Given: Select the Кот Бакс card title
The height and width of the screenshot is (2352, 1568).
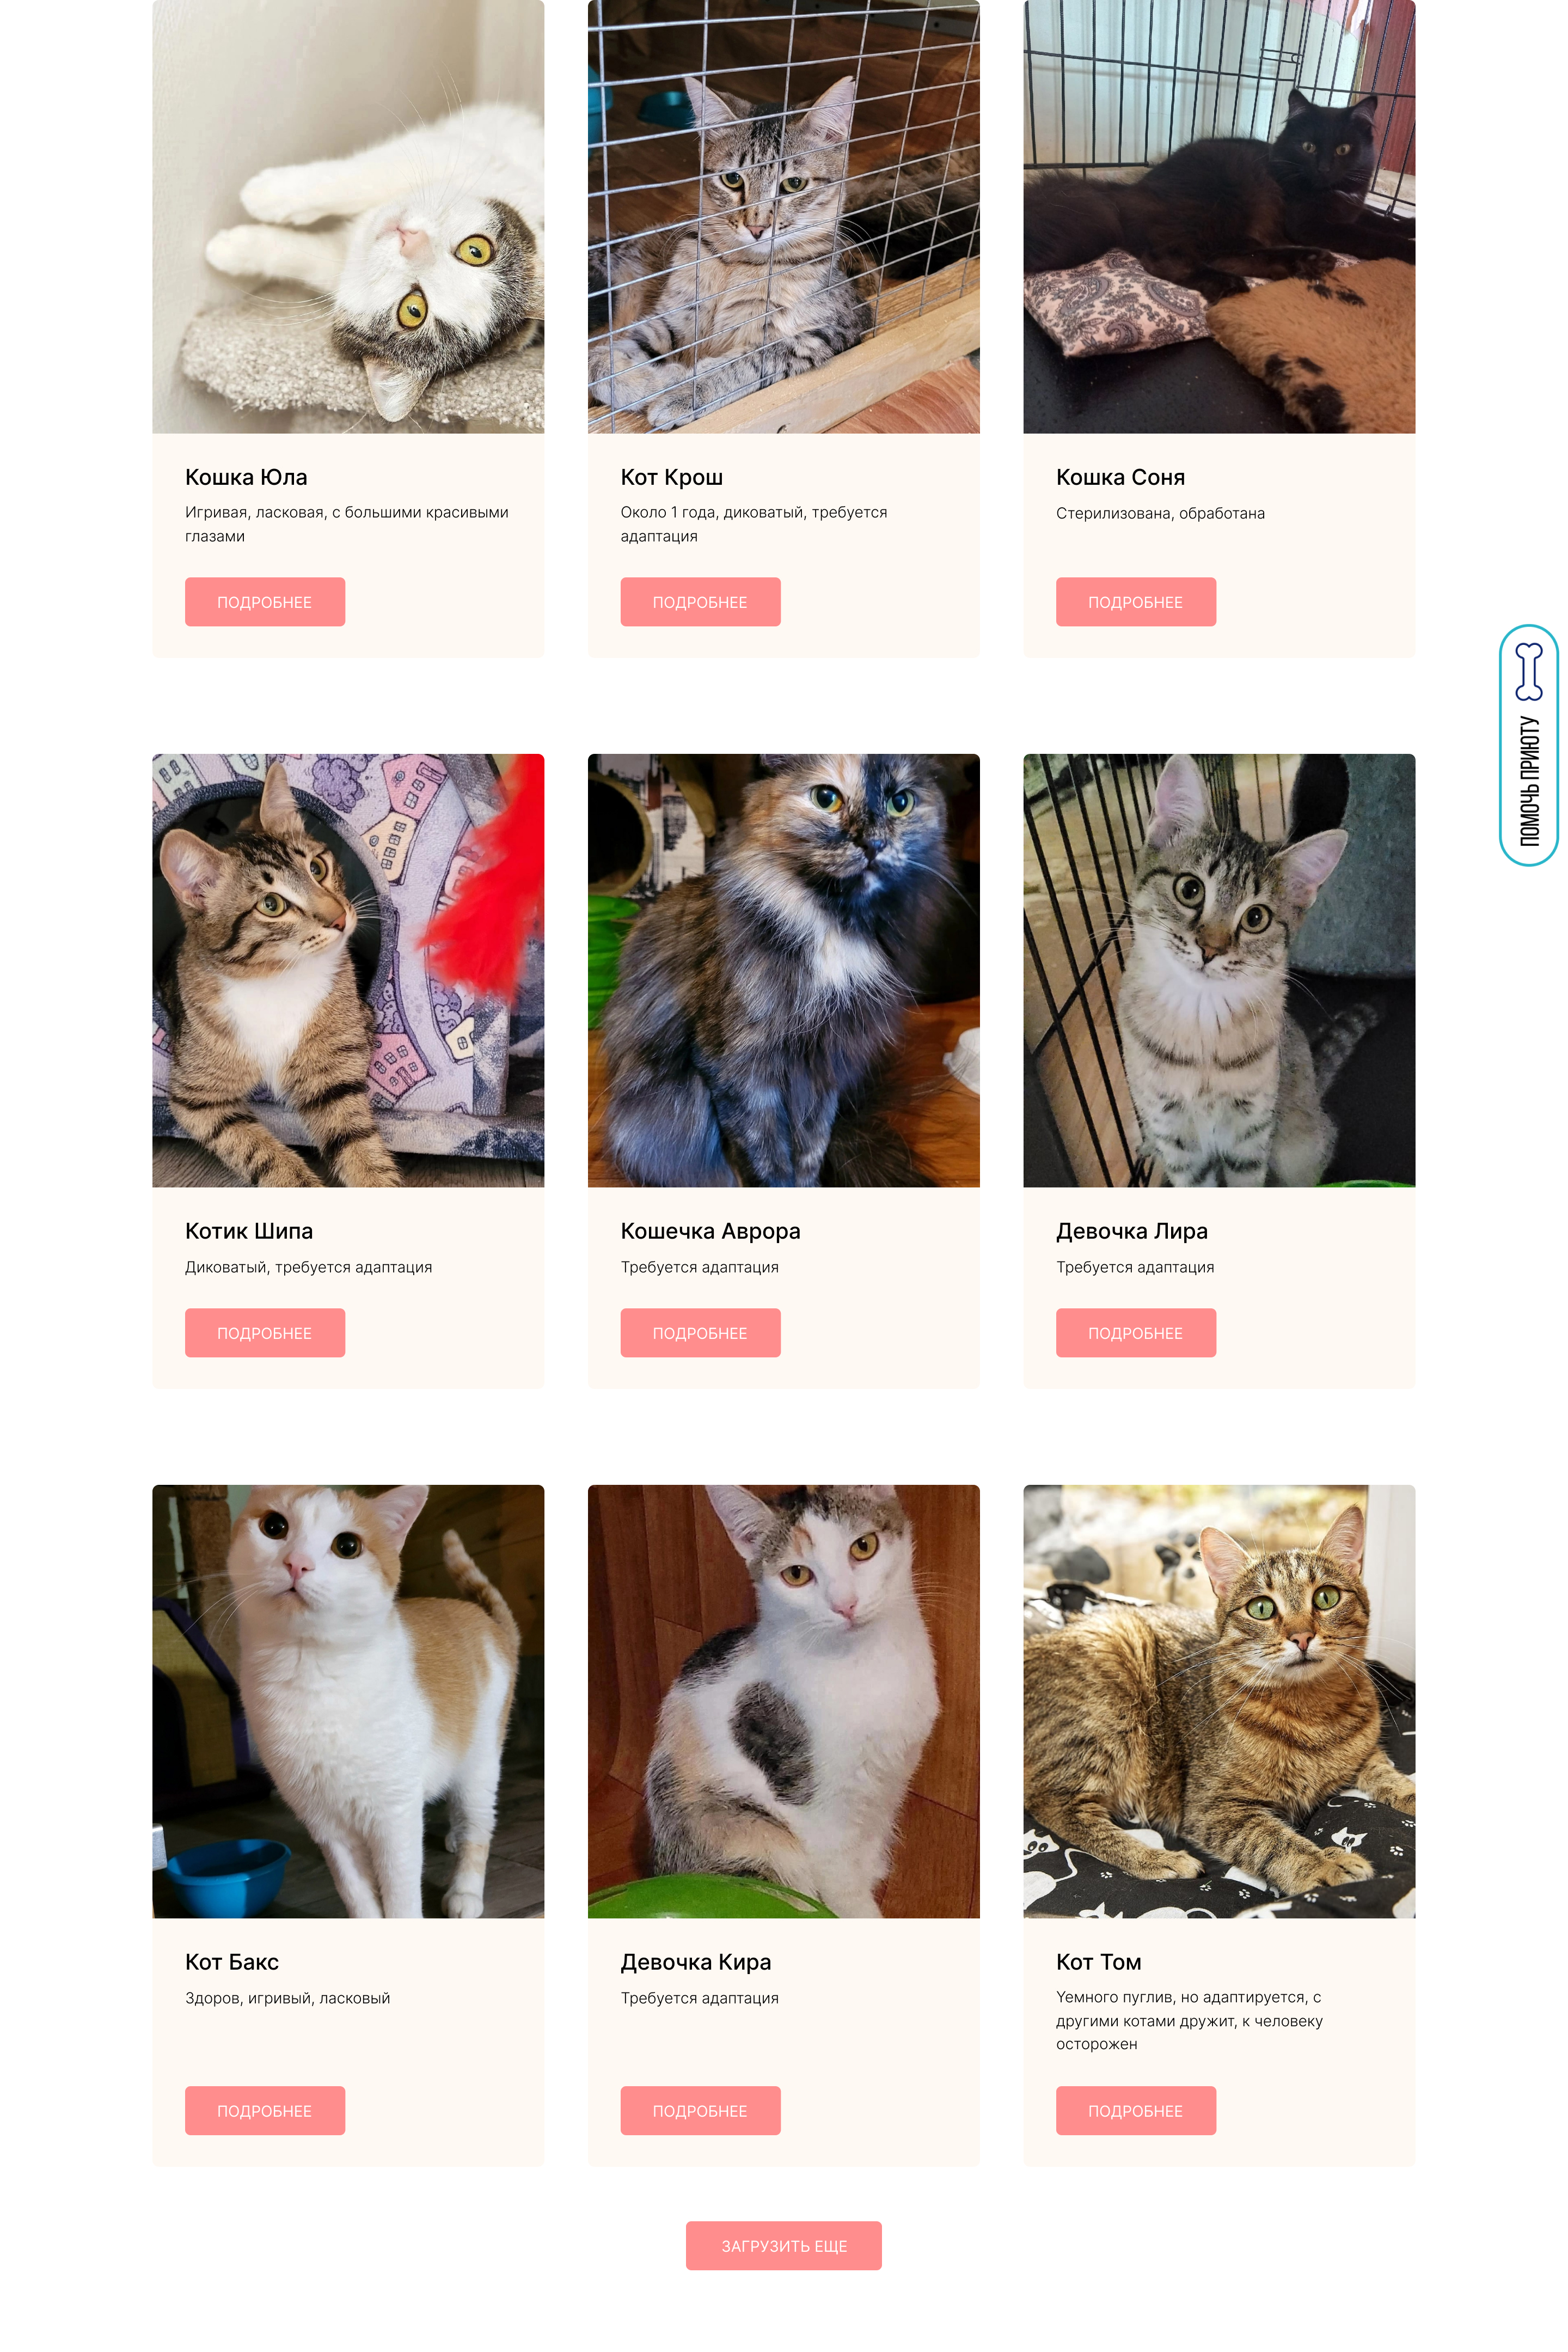Looking at the screenshot, I should click(x=232, y=1962).
